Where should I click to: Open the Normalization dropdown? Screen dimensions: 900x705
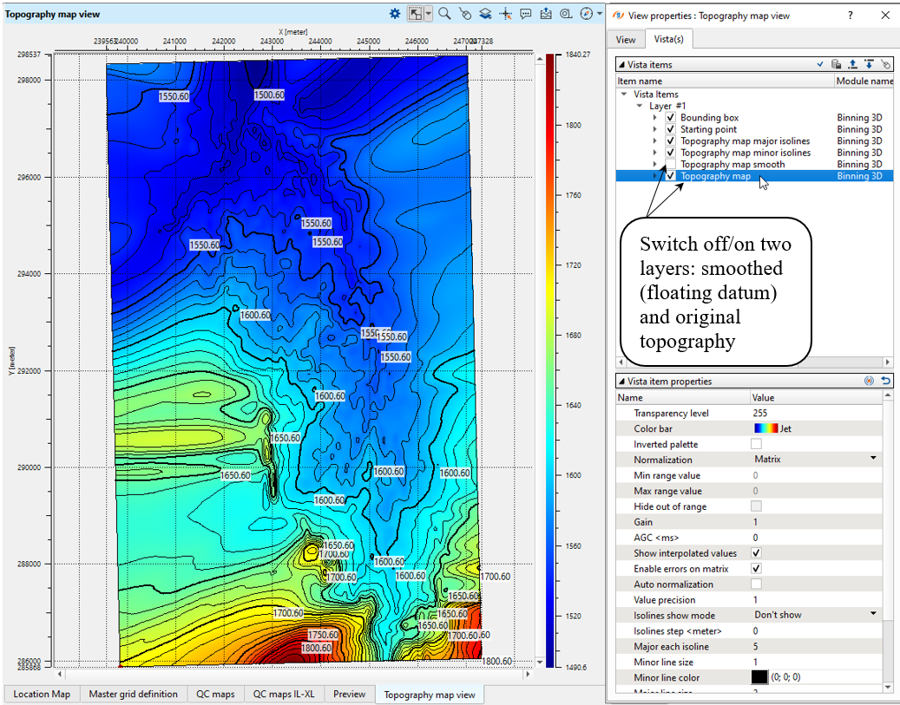click(873, 459)
